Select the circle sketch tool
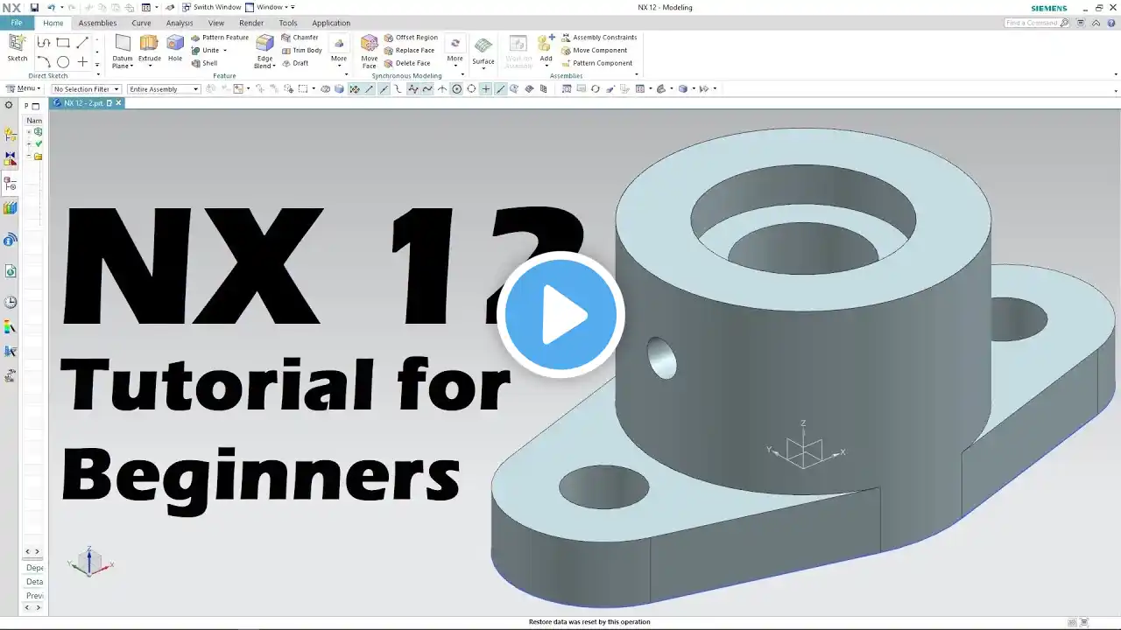The image size is (1121, 630). tap(63, 62)
